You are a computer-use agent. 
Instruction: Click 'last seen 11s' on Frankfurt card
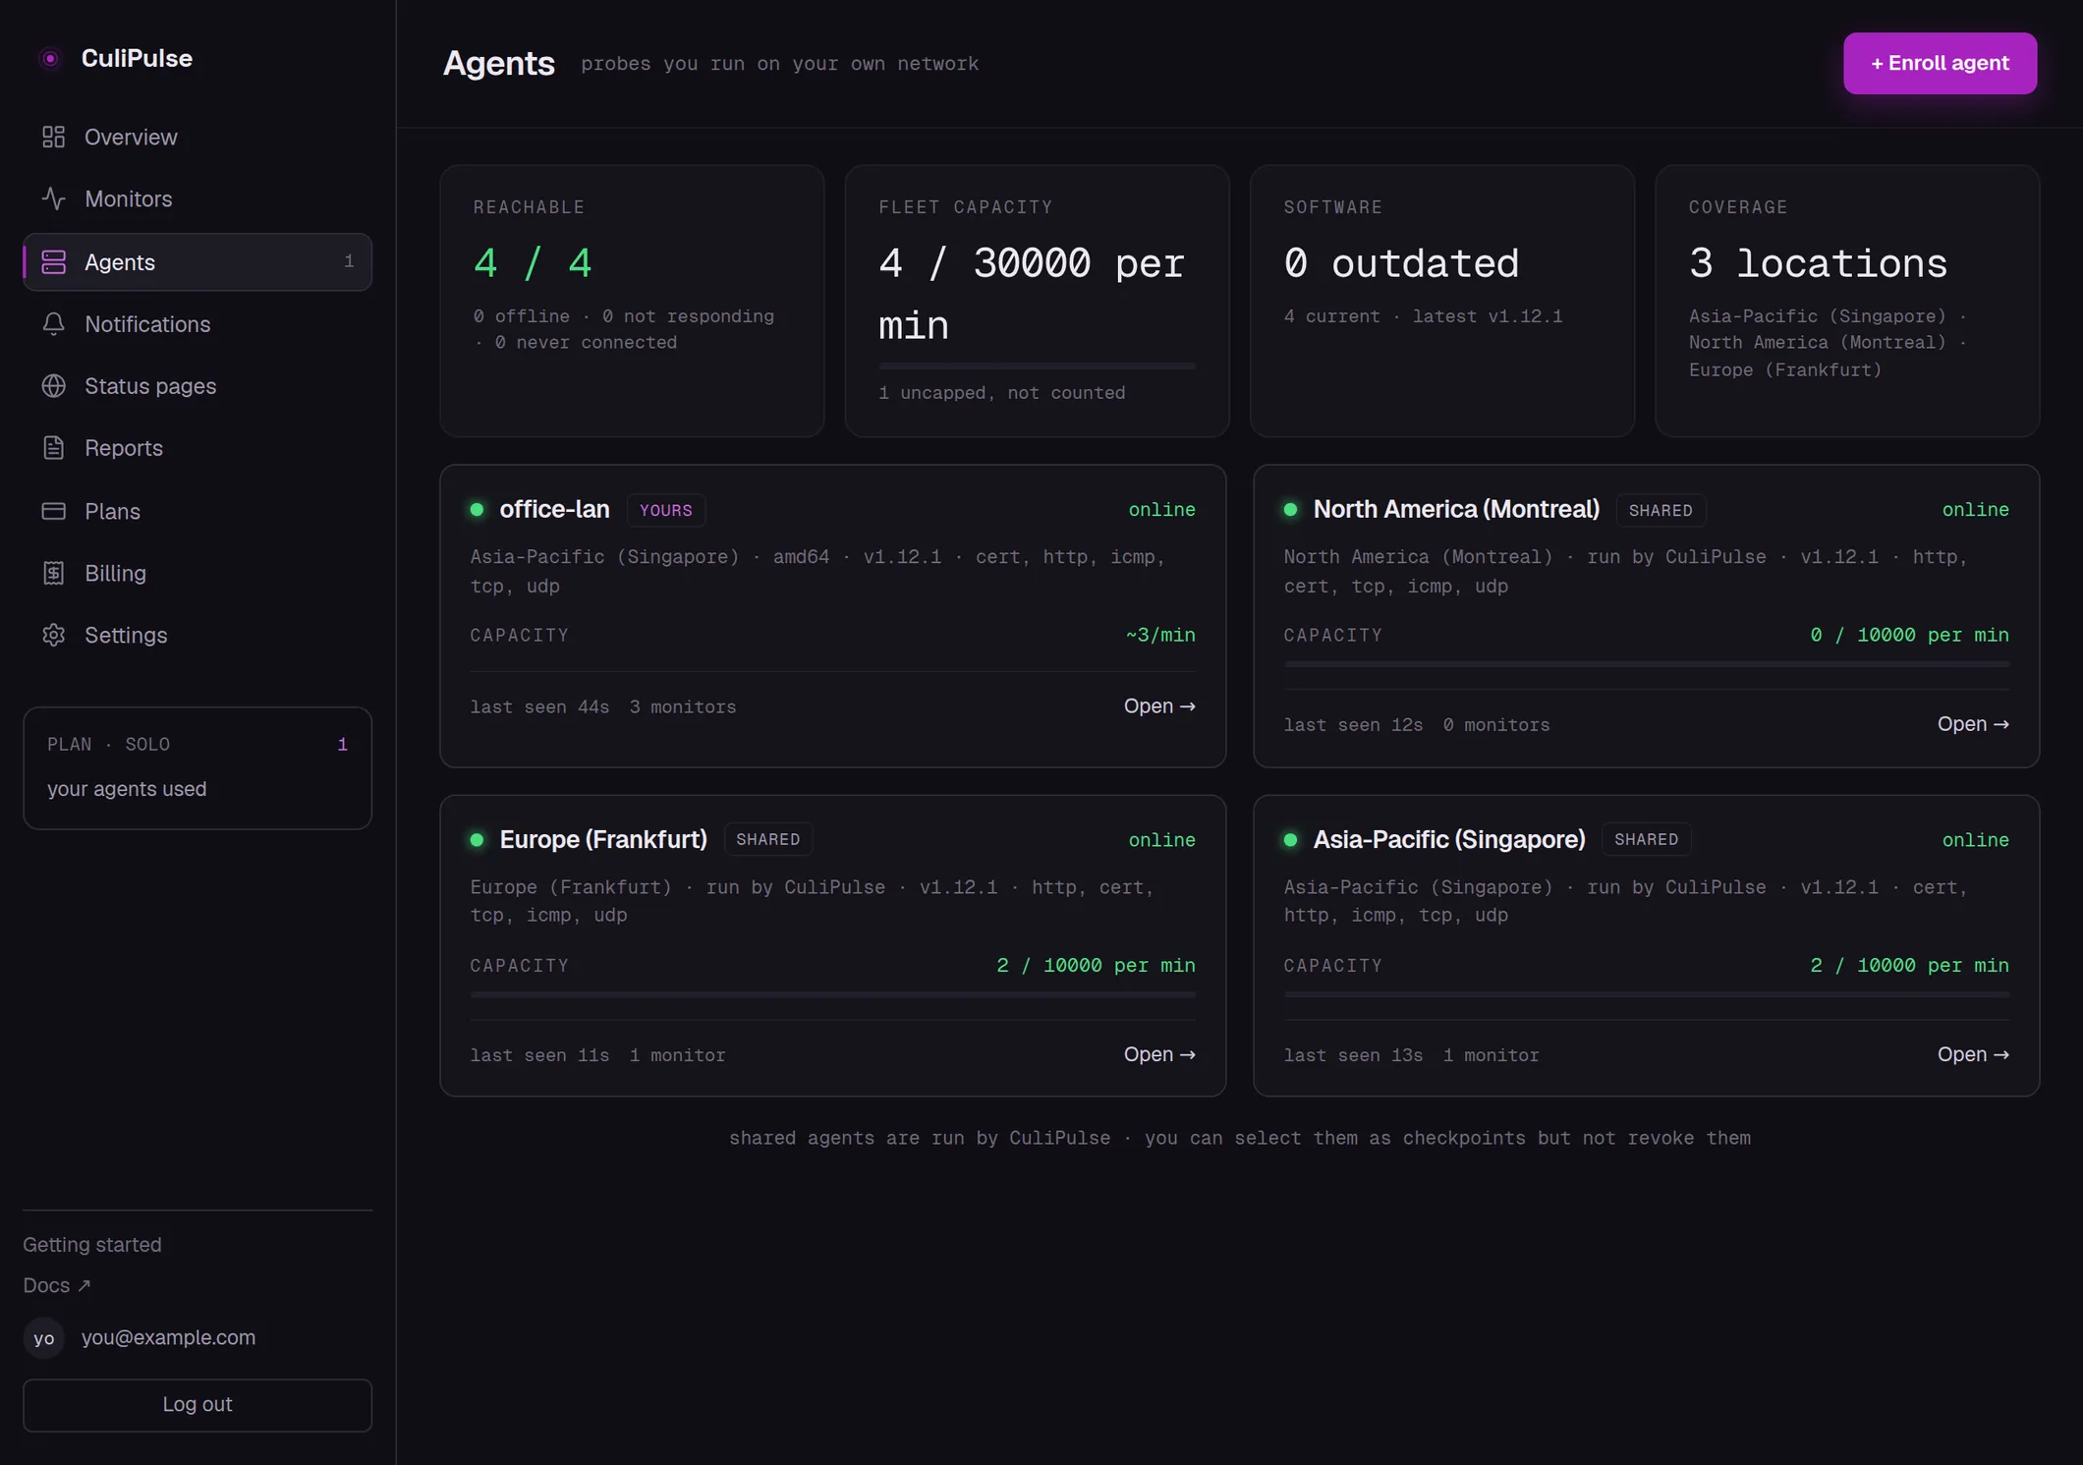(539, 1054)
